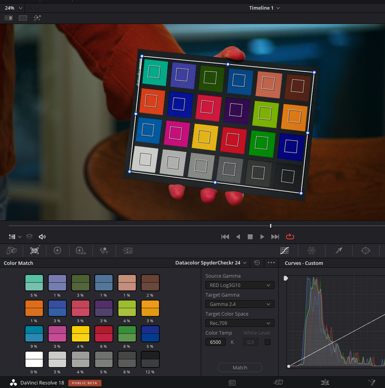The width and height of the screenshot is (385, 388).
Task: Open Source Gamma RED Log3G10 dropdown
Action: [240, 285]
